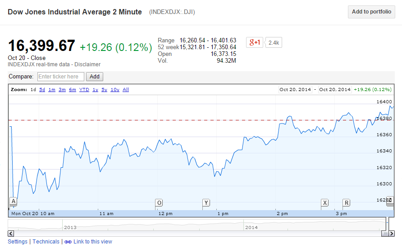Set chart zoom to 1m
The height and width of the screenshot is (248, 402).
52,90
